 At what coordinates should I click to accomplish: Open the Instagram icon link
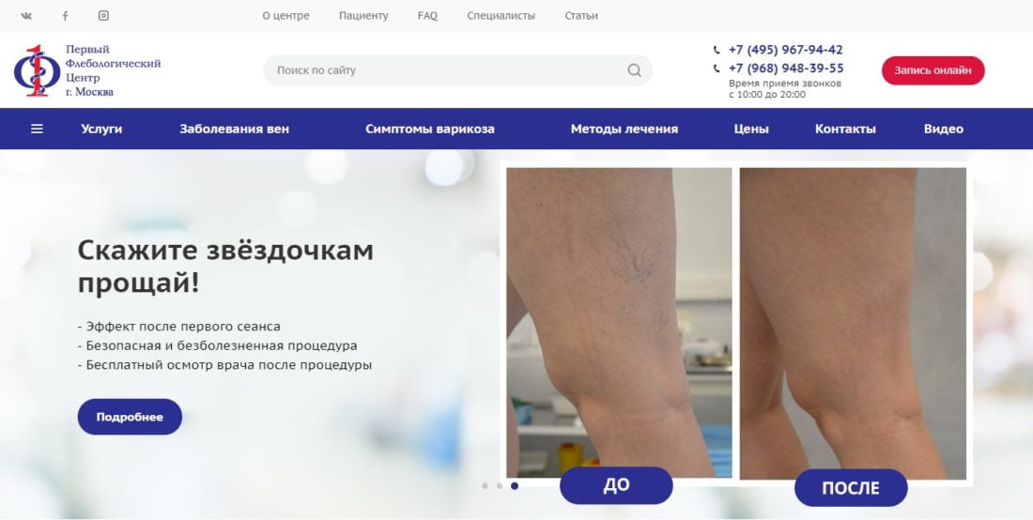point(103,16)
